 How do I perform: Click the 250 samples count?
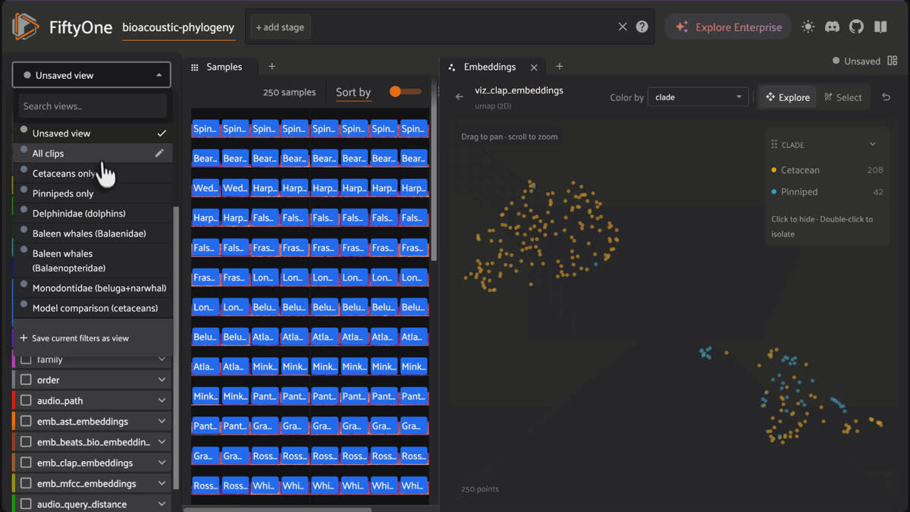[290, 93]
